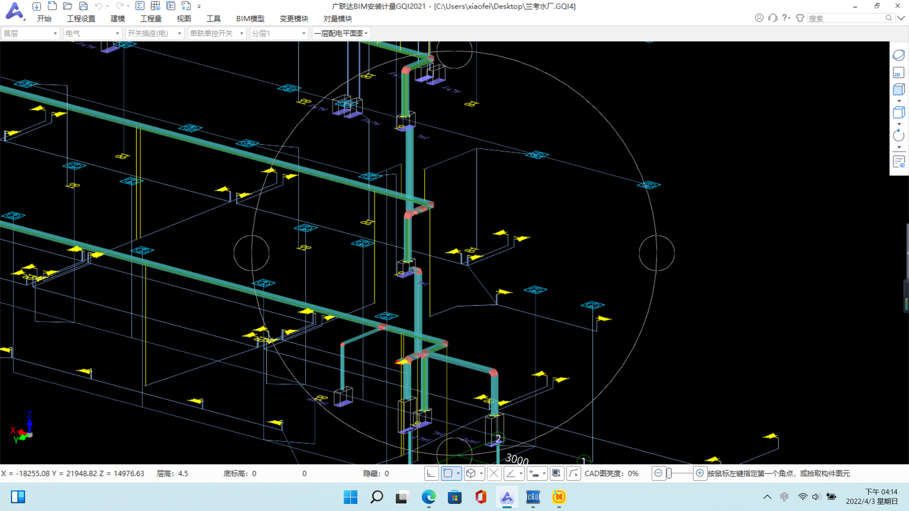Click the rotate view circular arrow icon
The image size is (909, 511).
pos(899,136)
